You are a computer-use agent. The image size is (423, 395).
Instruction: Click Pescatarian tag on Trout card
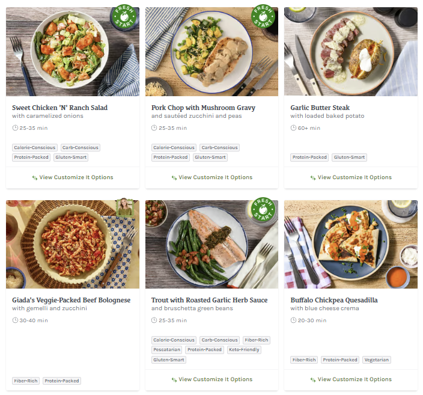coord(166,350)
